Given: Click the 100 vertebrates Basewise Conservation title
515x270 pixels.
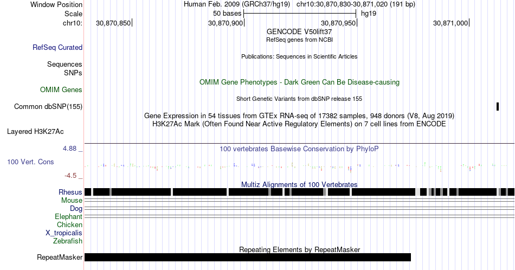Looking at the screenshot, I should [x=299, y=149].
